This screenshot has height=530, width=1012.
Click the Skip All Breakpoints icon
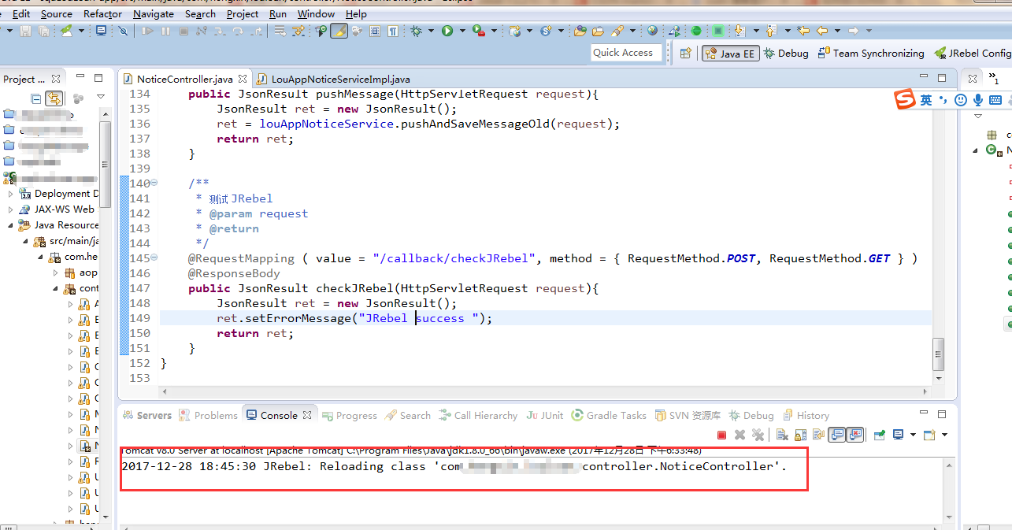pos(123,31)
